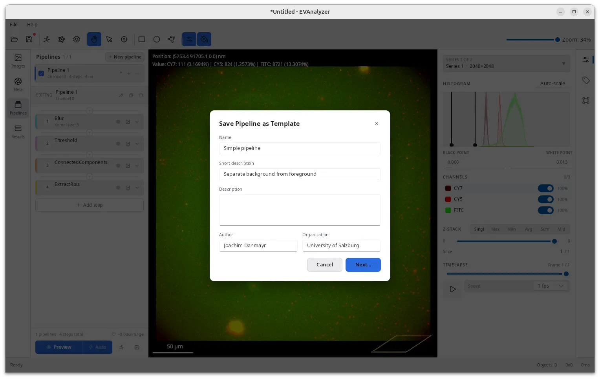Viewport: 600px width, 379px height.
Task: Click the Timelapse frame slider handle
Action: tap(566, 274)
